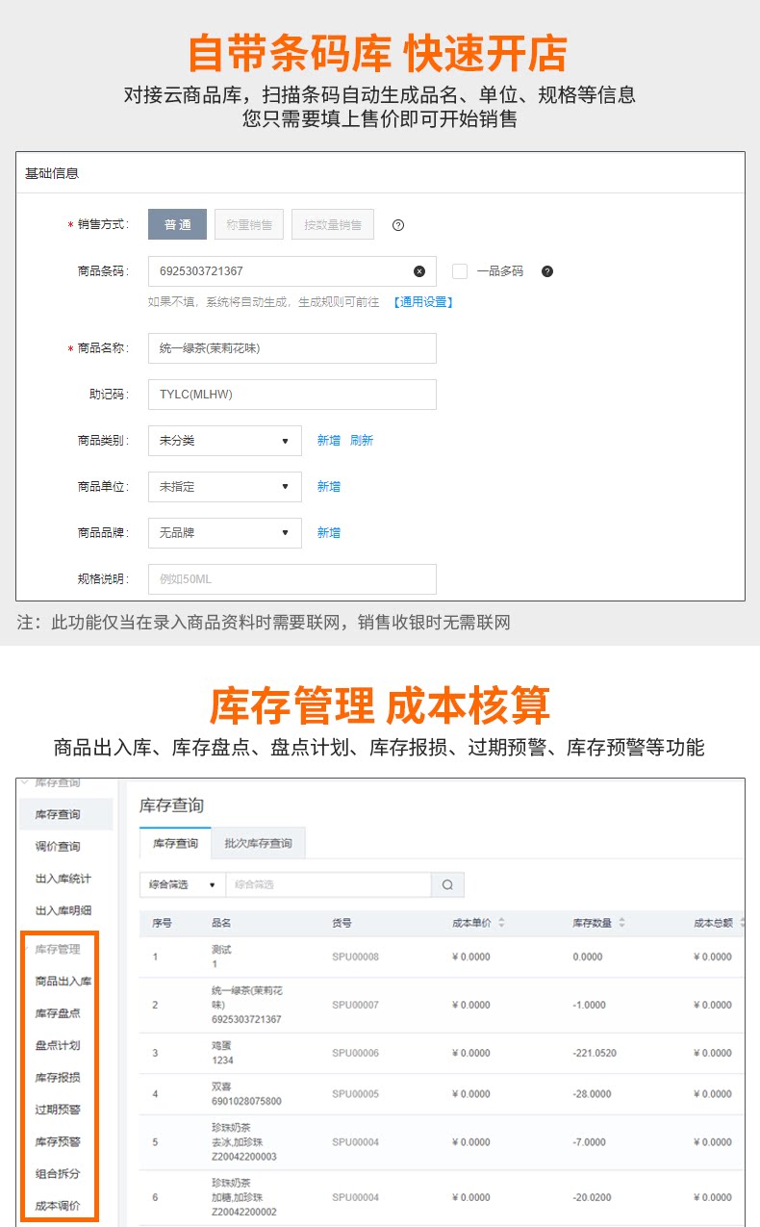This screenshot has height=1227, width=760.
Task: Sort by 成本总额 column arrows
Action: 742,923
